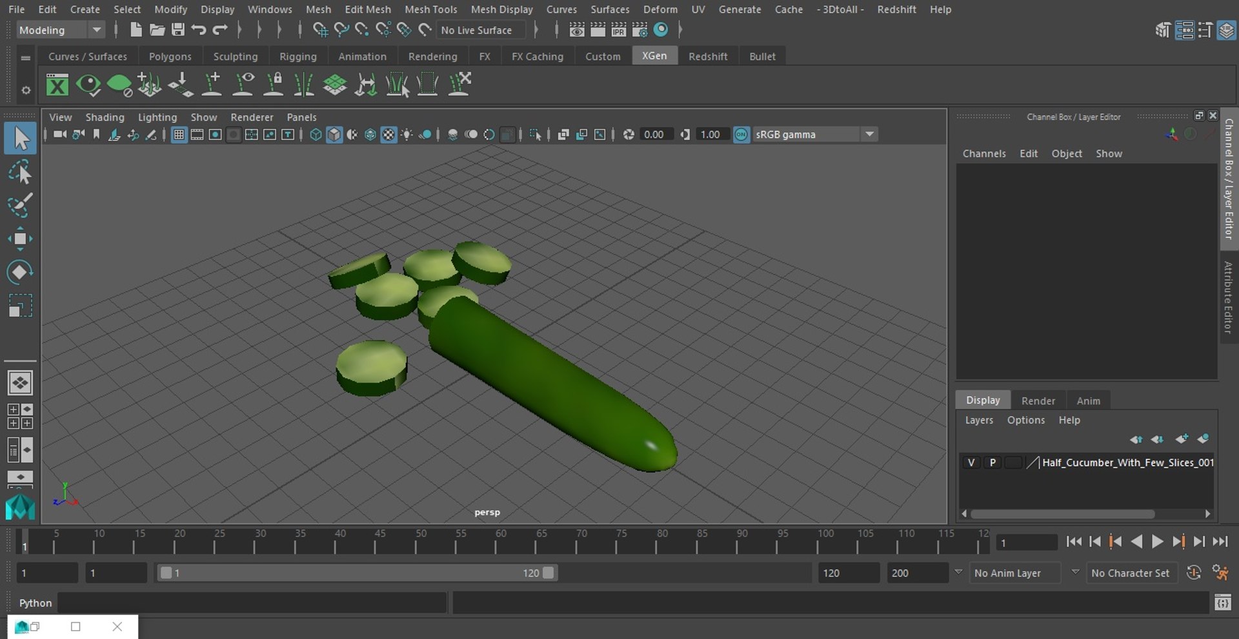Select the arrow Select tool
This screenshot has height=639, width=1239.
tap(21, 139)
